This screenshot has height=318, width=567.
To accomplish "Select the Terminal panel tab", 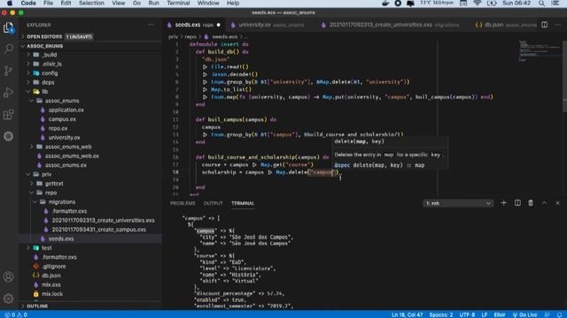I will coord(243,203).
